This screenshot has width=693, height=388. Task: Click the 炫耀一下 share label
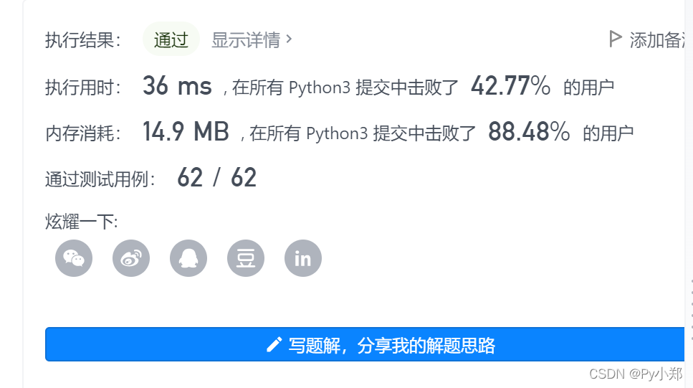pyautogui.click(x=81, y=221)
